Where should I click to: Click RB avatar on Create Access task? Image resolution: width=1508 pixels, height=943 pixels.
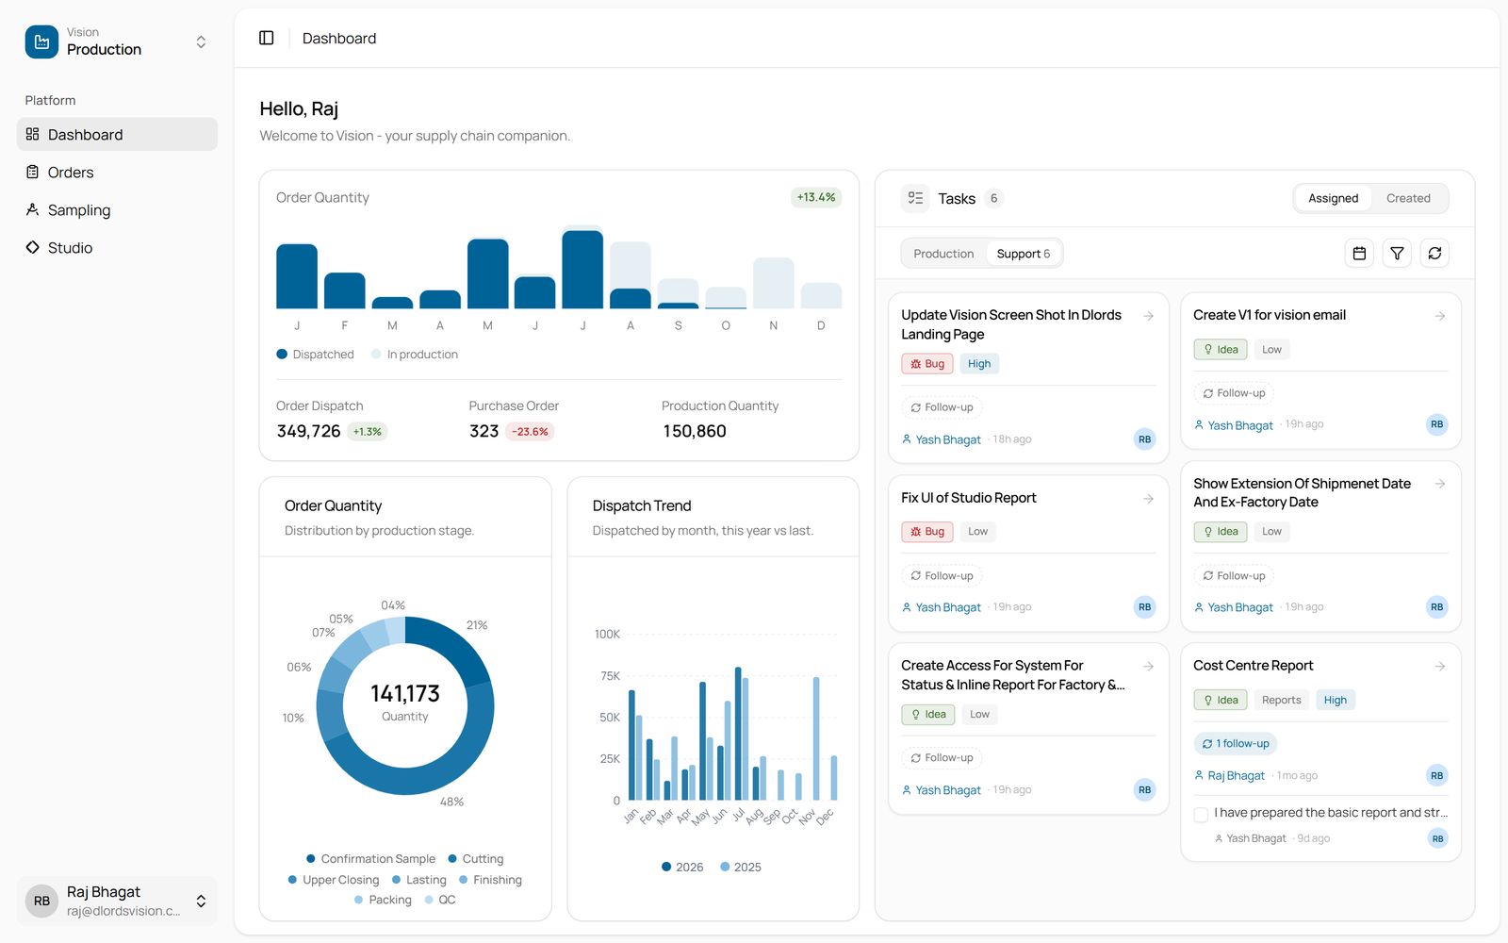1144,790
